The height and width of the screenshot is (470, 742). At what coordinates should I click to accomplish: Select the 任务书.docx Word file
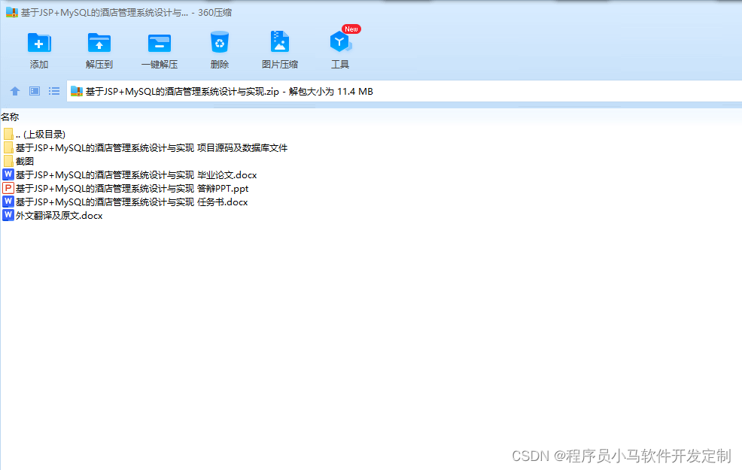click(128, 202)
